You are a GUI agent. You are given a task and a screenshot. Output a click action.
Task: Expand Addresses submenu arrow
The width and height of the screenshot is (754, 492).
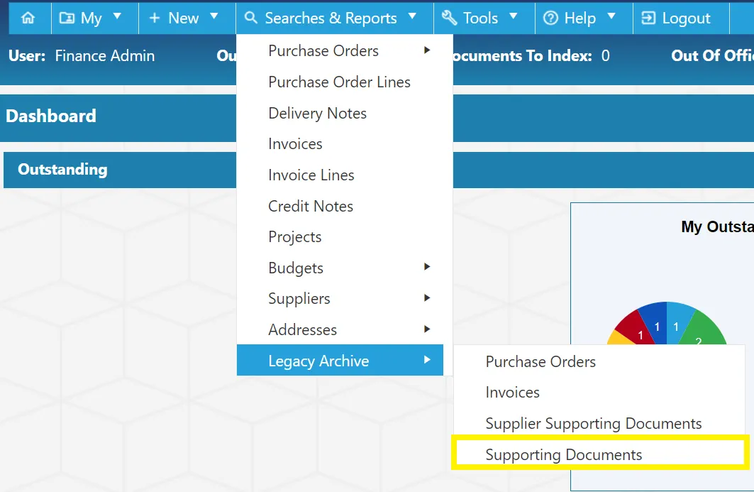(x=426, y=329)
